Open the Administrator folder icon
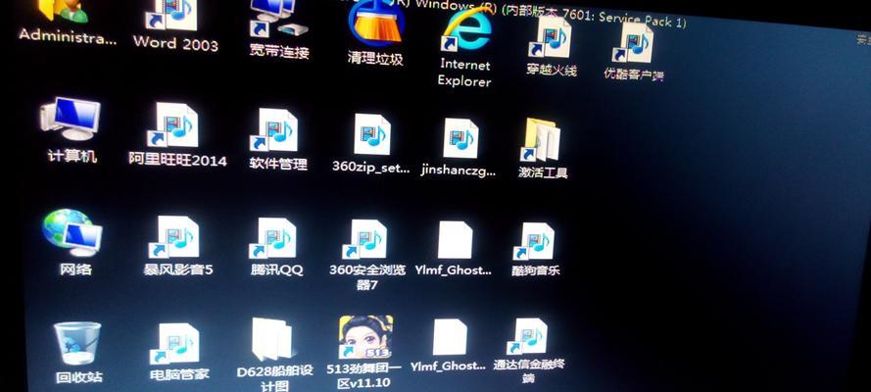This screenshot has width=871, height=392. [x=65, y=12]
